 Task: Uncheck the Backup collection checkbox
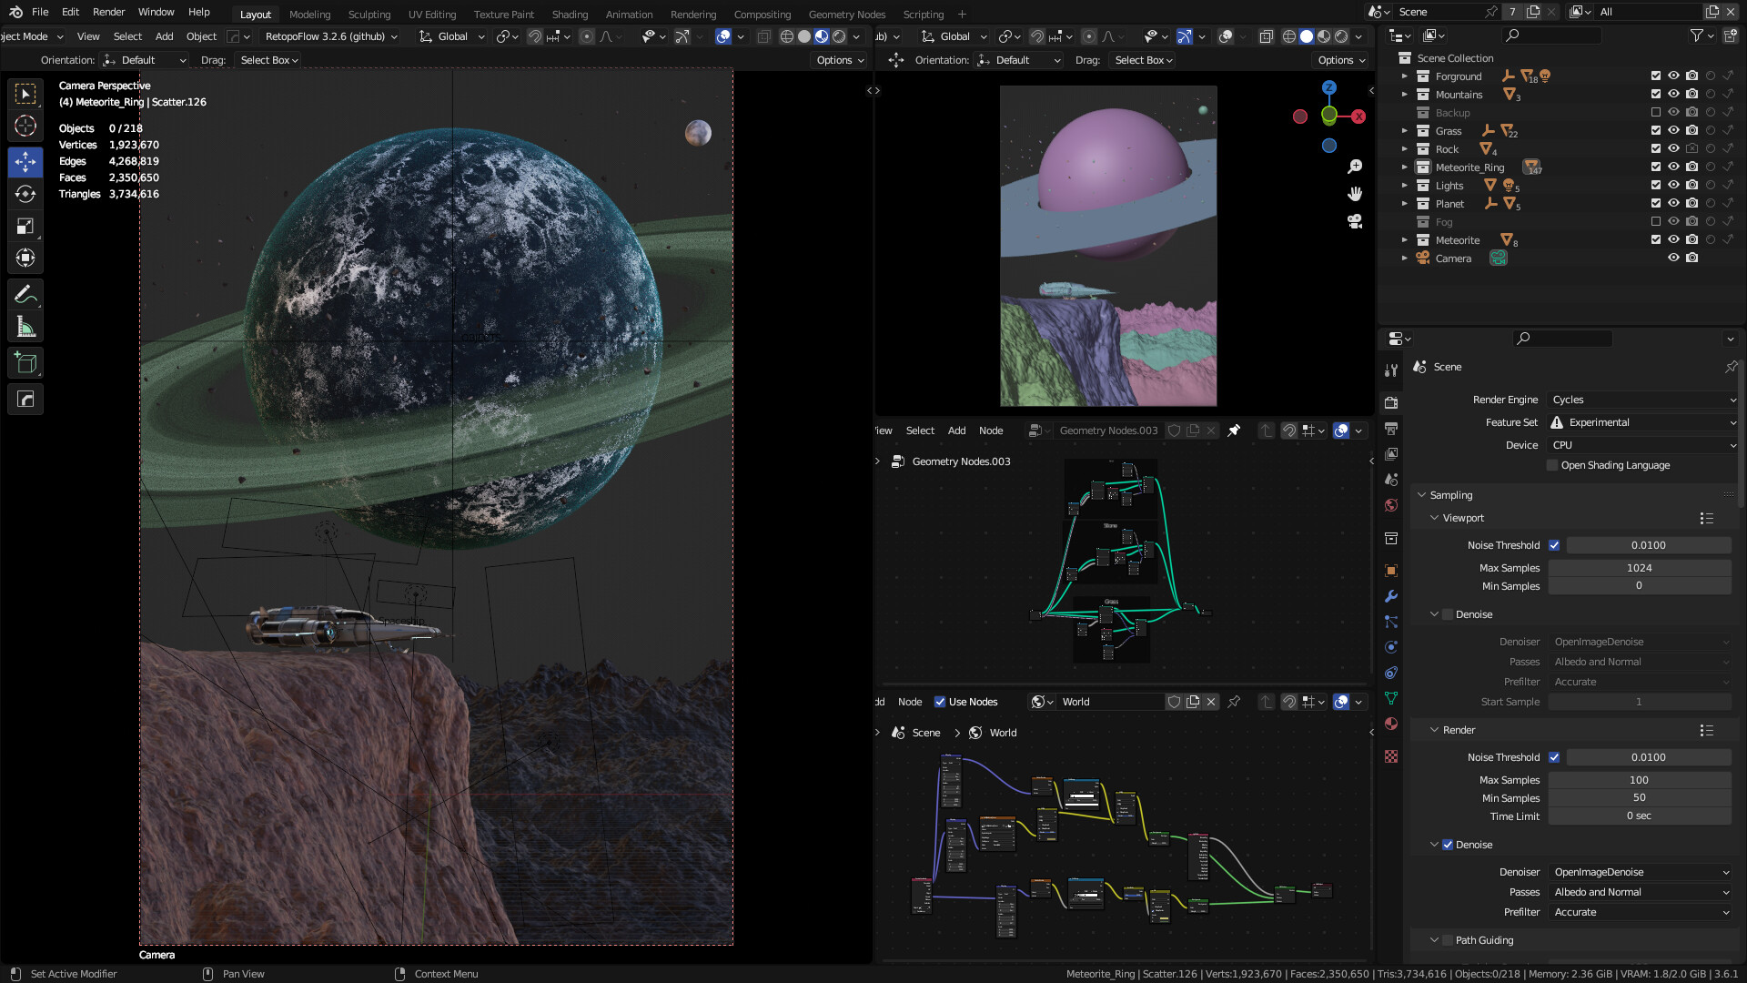click(1656, 112)
